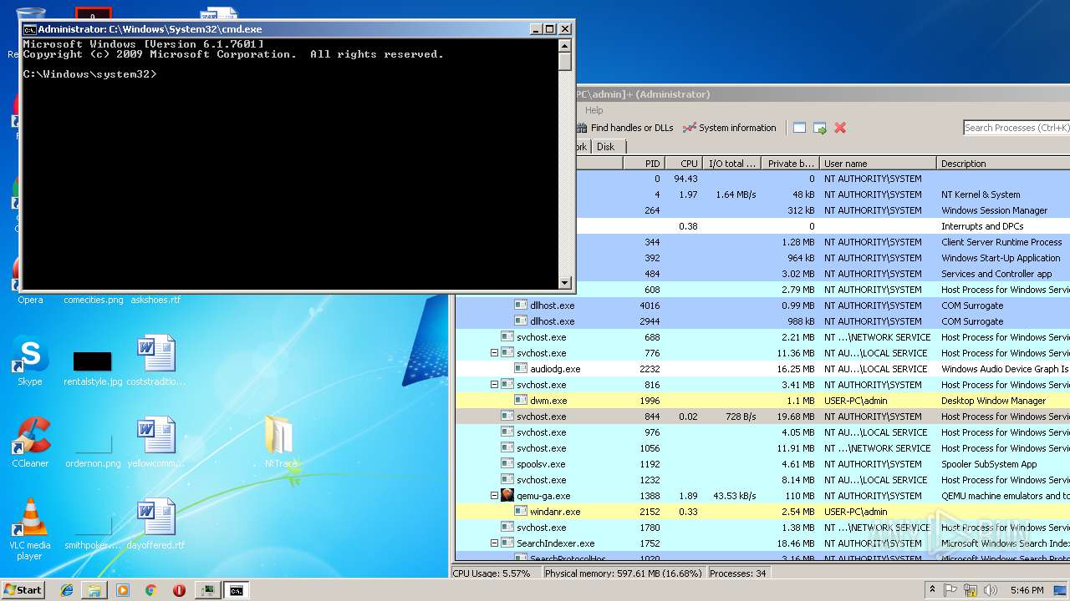Collapse the SearchIndexer.exe tree node
The image size is (1070, 601).
[494, 543]
